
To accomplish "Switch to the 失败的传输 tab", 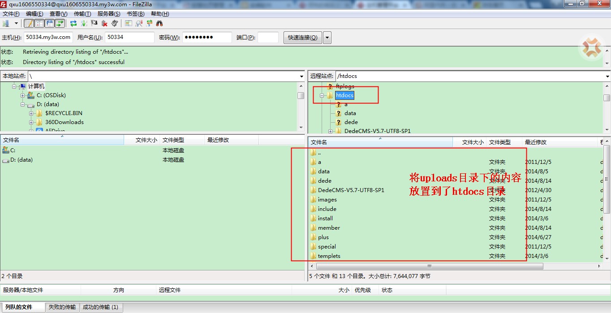I will click(x=62, y=307).
